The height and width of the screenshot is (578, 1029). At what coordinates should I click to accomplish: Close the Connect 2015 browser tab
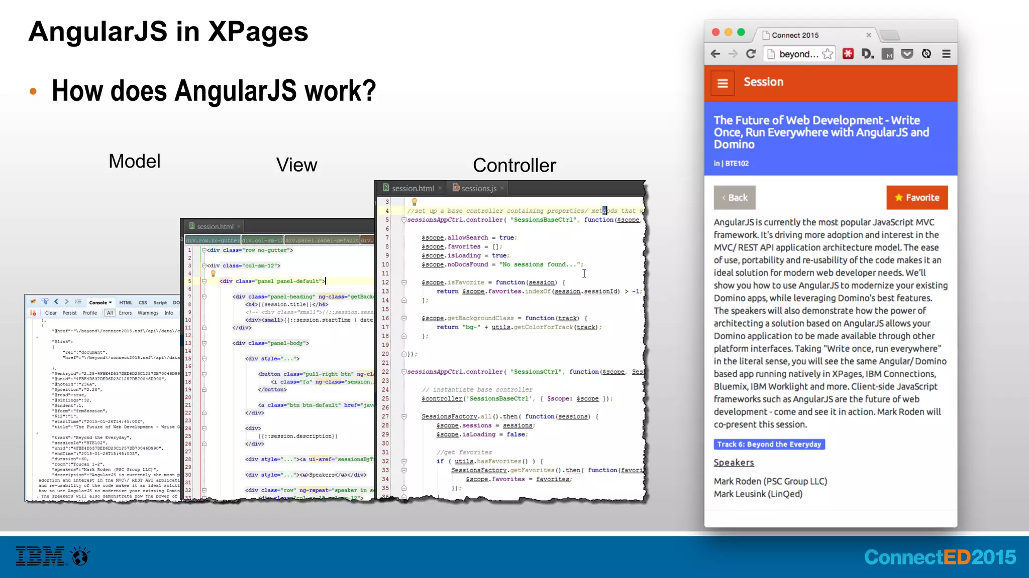(869, 35)
